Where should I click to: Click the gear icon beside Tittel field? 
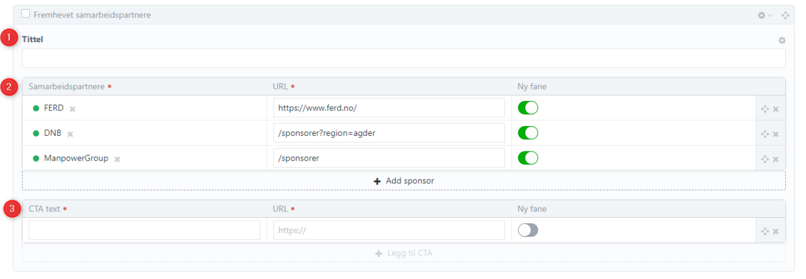coord(782,40)
